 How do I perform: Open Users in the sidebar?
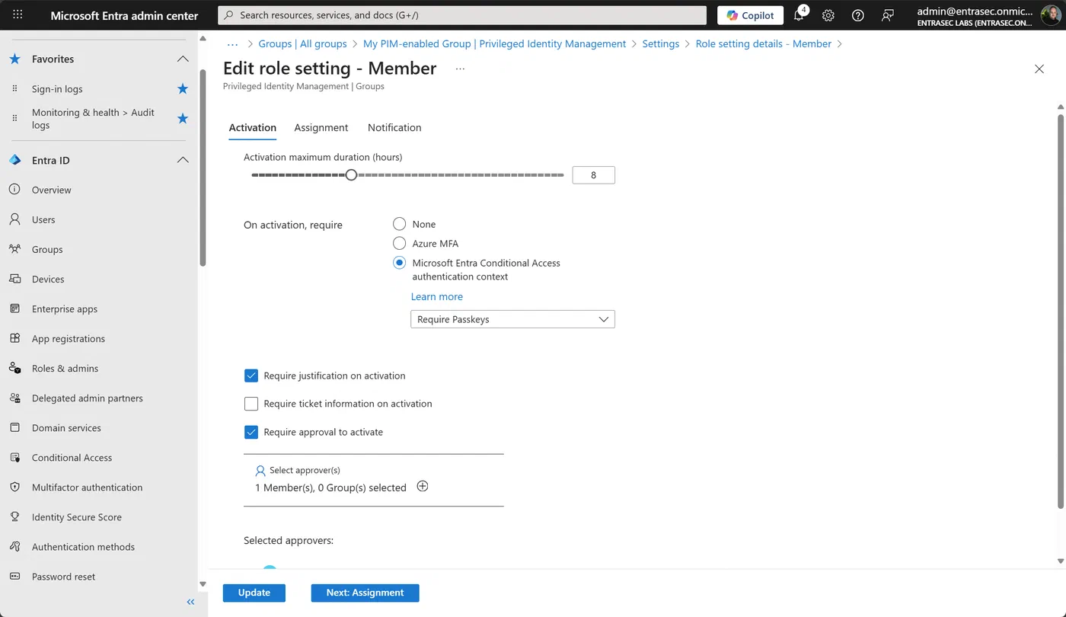[x=43, y=219]
